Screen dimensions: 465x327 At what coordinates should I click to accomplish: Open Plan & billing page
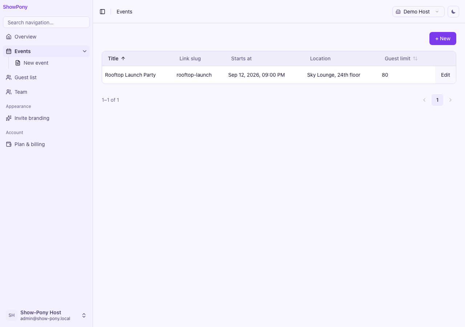tap(46, 144)
